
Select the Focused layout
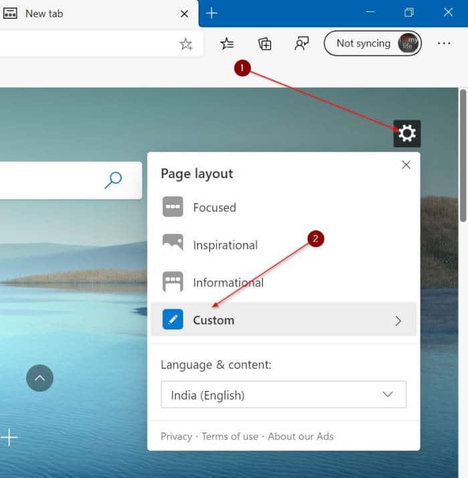[x=283, y=208]
